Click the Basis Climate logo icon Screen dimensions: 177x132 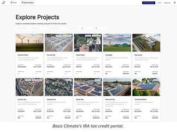4,2
